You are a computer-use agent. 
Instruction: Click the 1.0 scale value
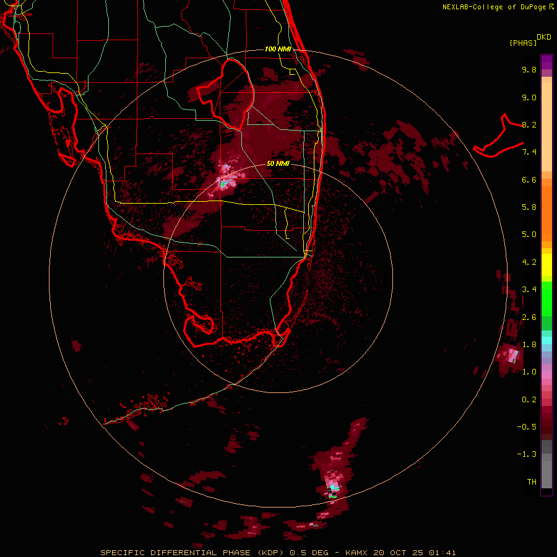(529, 372)
